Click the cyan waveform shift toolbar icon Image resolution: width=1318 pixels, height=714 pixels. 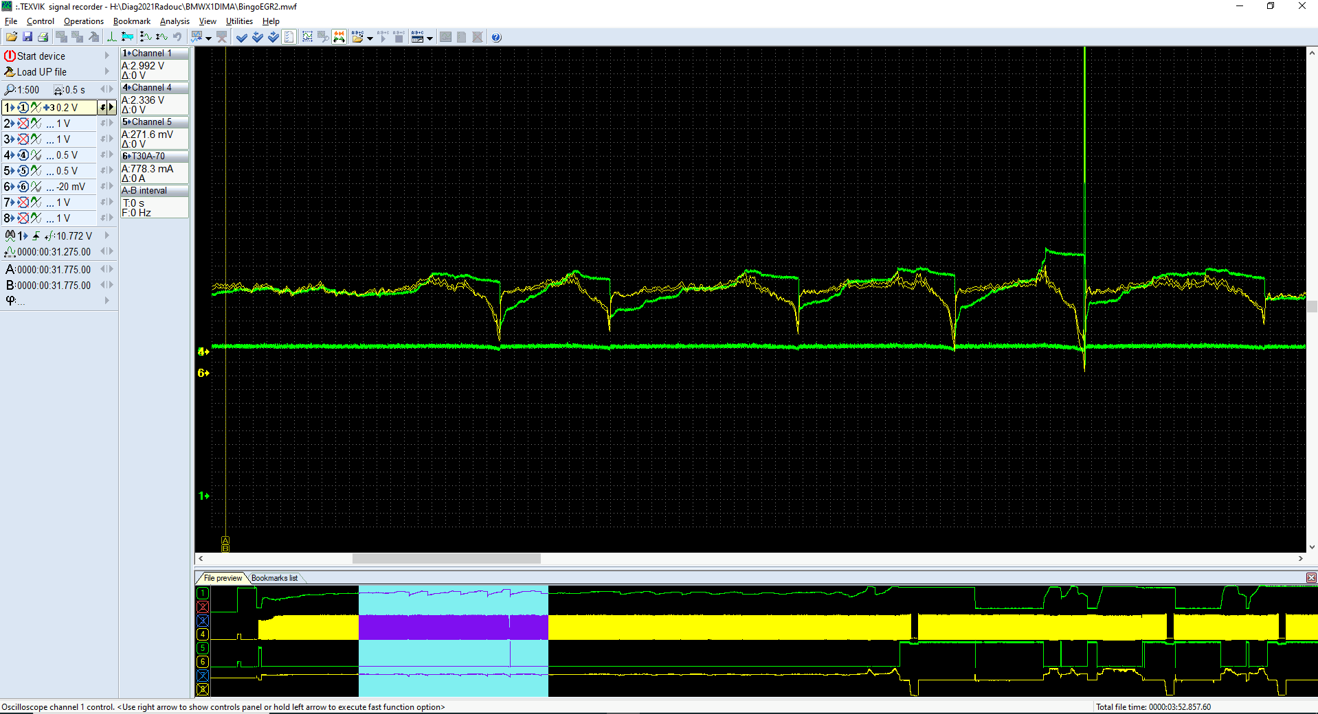127,37
